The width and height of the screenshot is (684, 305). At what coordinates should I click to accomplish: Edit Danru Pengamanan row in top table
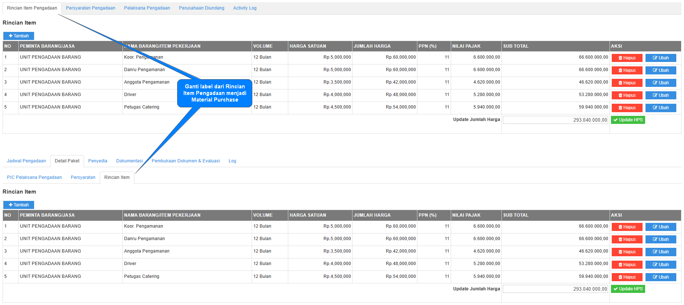[x=661, y=70]
